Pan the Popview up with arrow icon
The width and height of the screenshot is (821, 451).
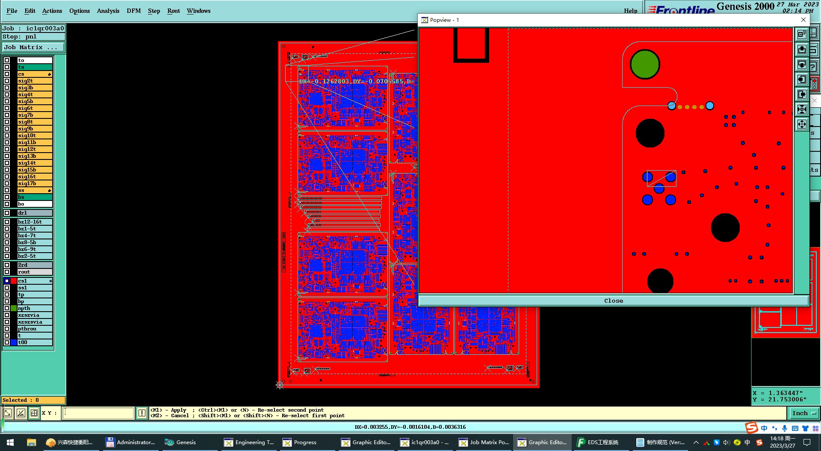click(802, 50)
